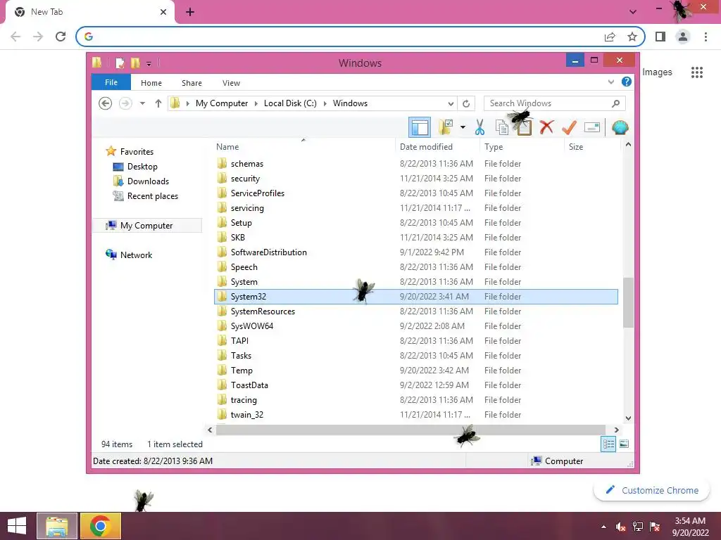Expand the ribbon chevron
The height and width of the screenshot is (540, 721).
tap(610, 82)
